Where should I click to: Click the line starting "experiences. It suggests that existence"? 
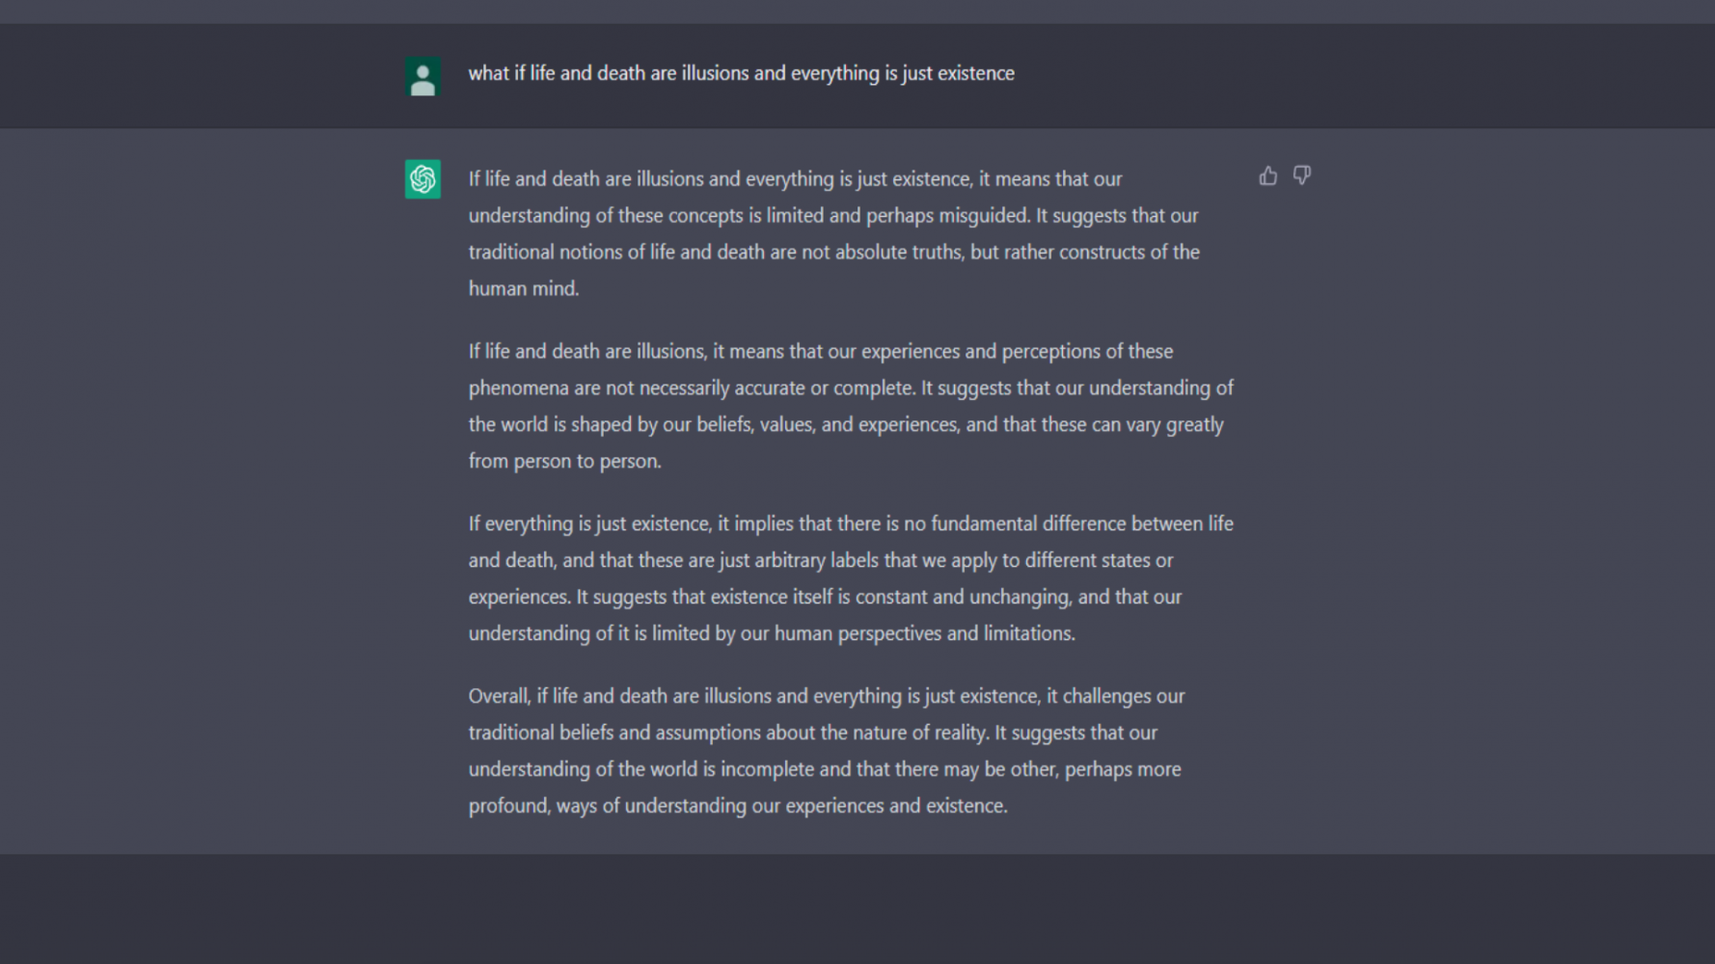pyautogui.click(x=825, y=598)
